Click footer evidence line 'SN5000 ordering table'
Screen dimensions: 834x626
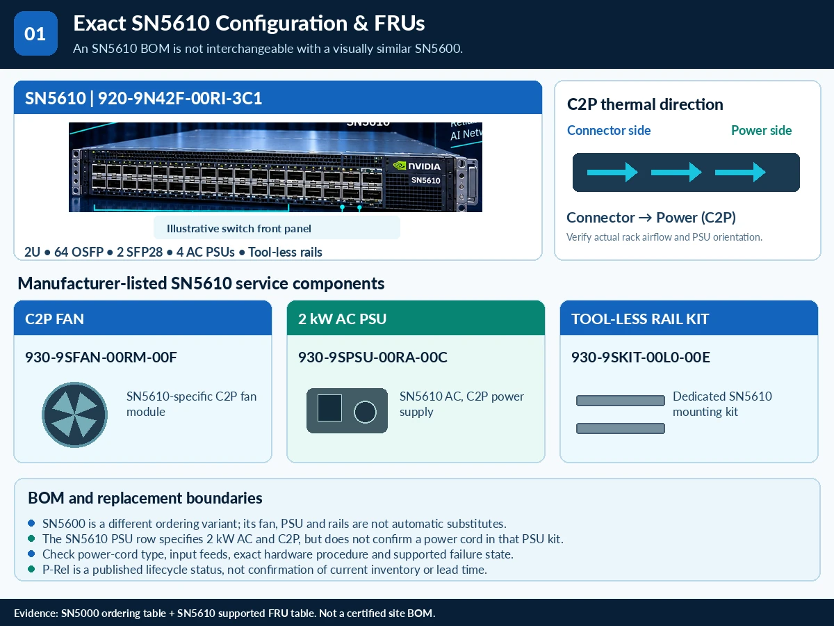[x=224, y=613]
